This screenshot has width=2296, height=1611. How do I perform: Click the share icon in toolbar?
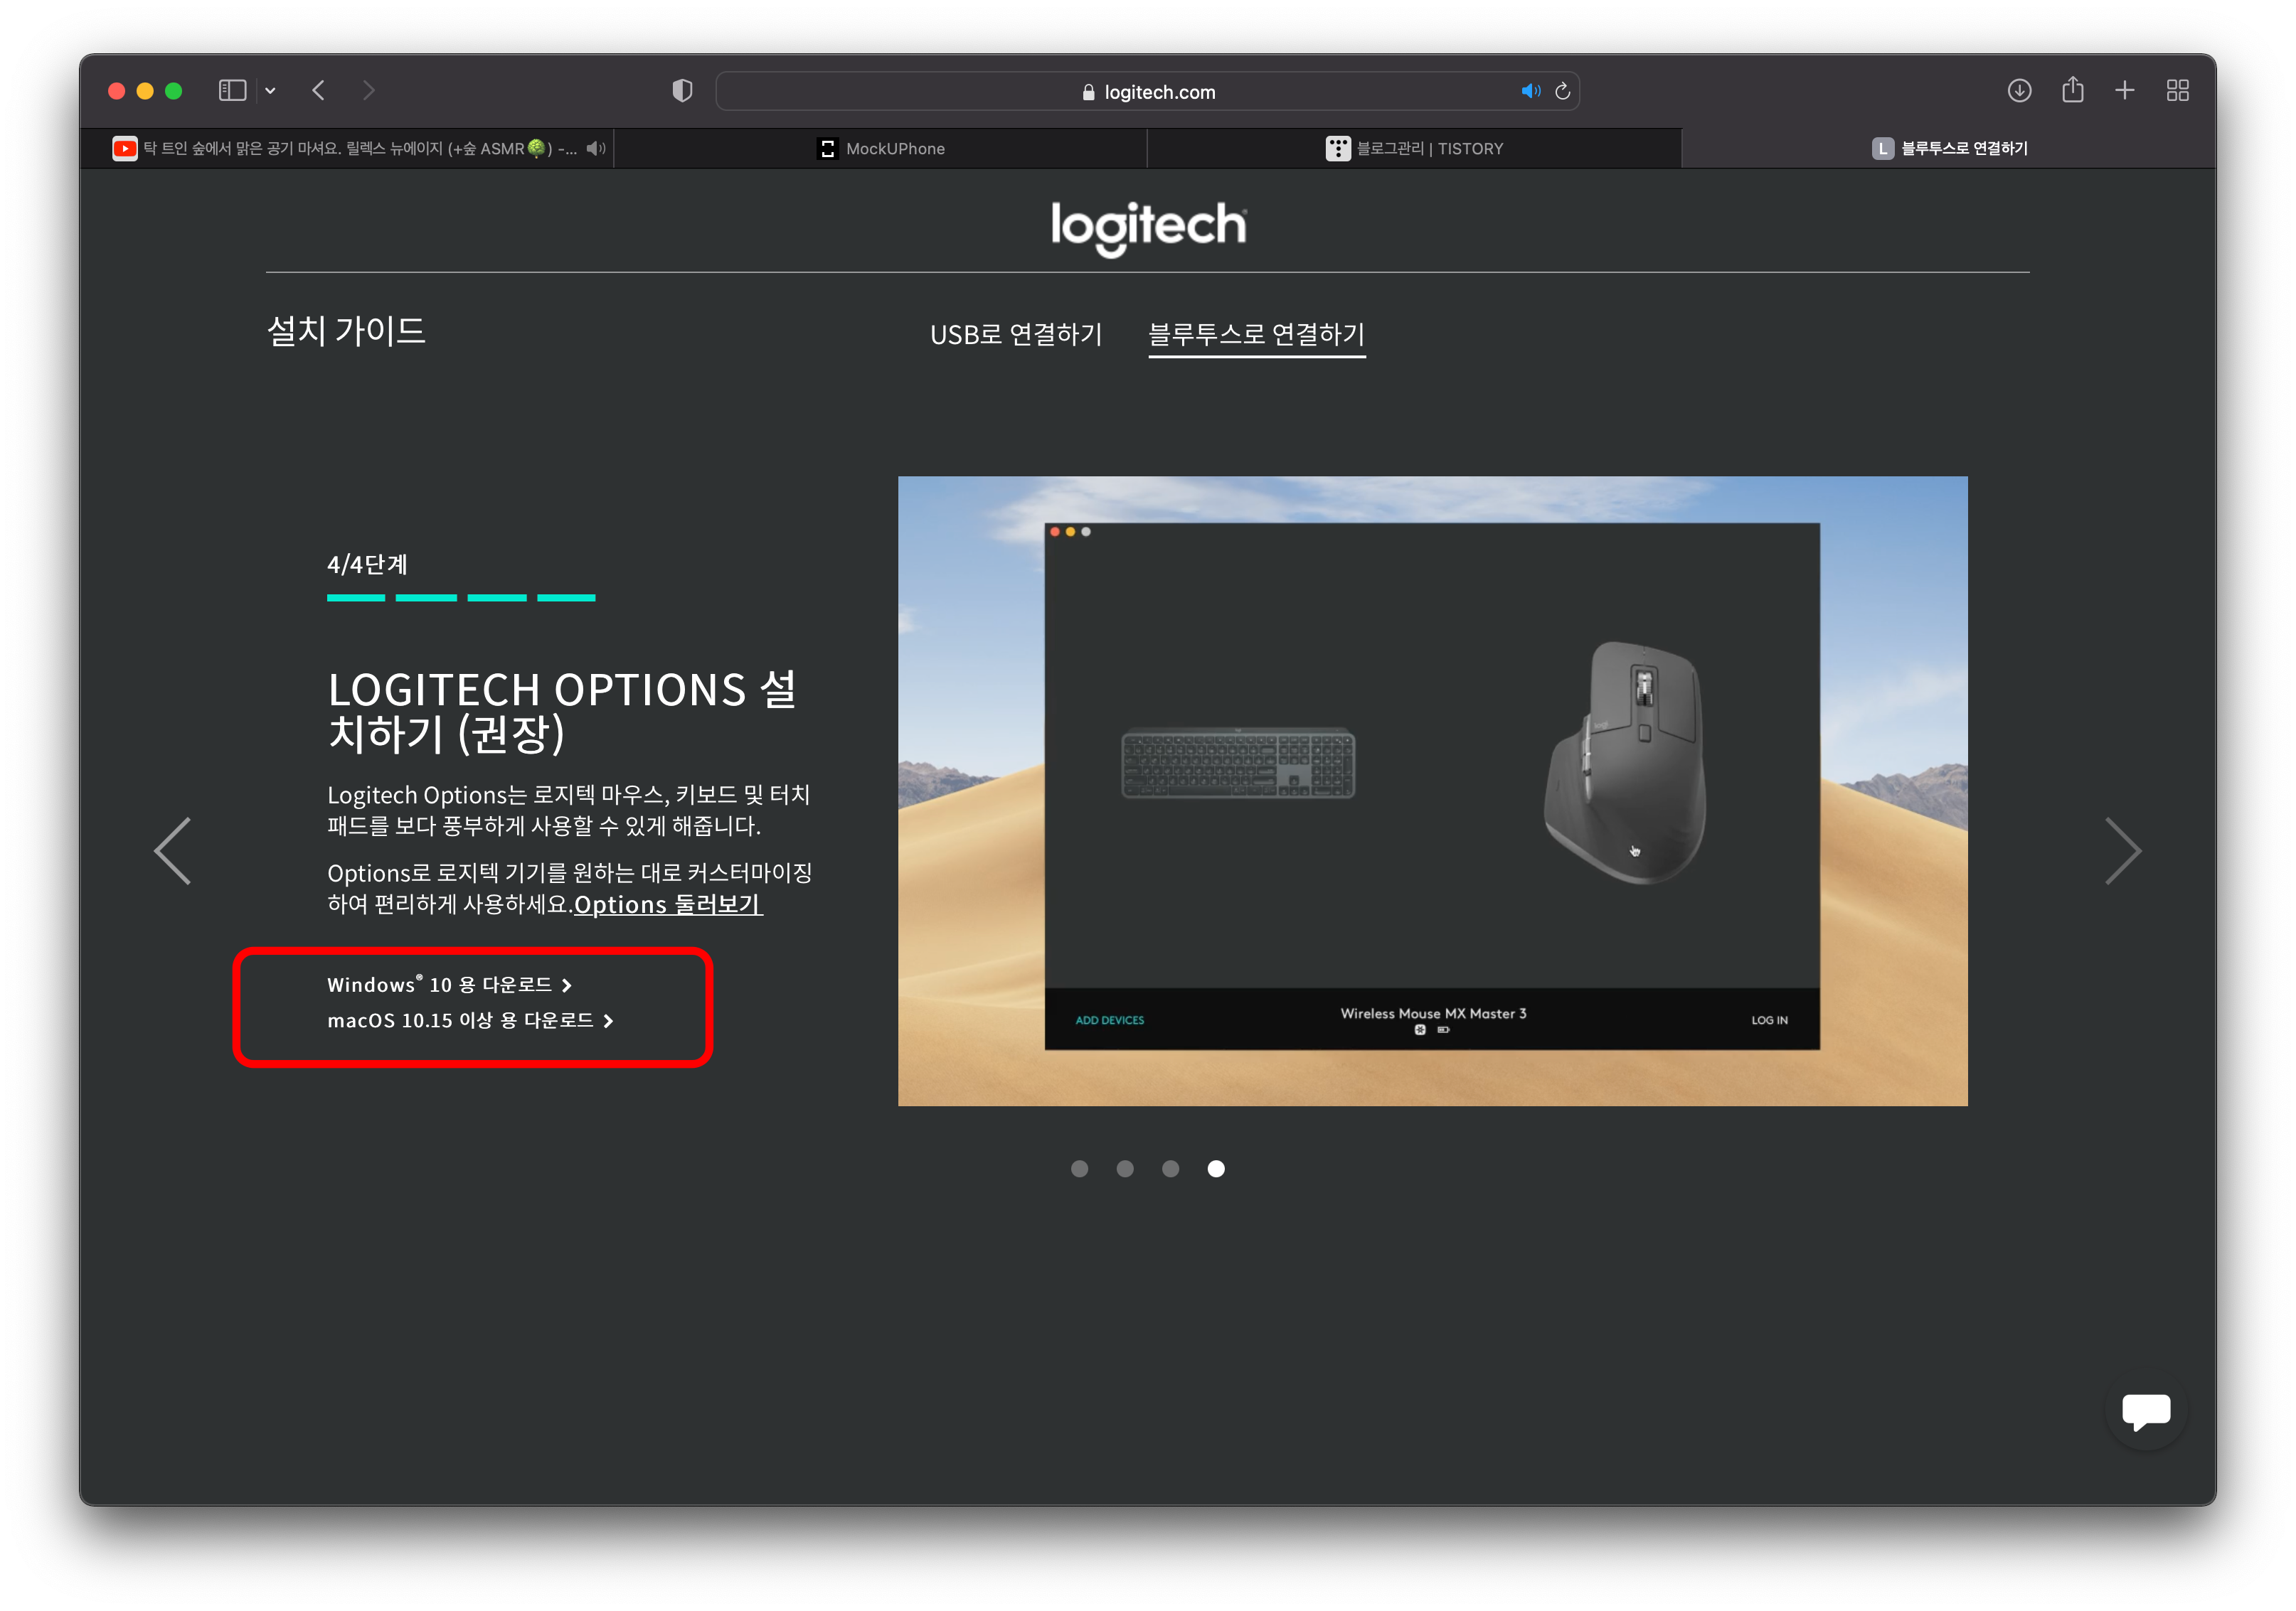click(x=2072, y=91)
